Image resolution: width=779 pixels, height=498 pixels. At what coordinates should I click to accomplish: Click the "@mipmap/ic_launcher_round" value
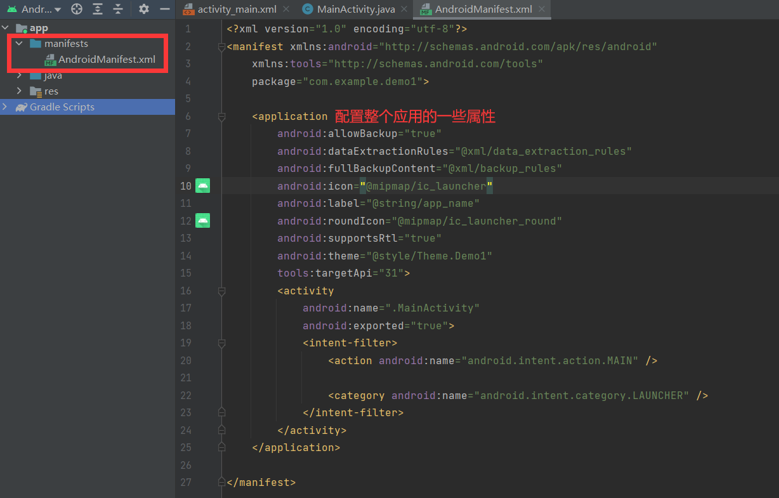477,221
